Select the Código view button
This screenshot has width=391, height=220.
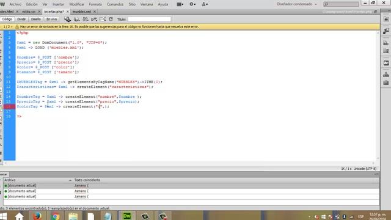click(x=7, y=19)
